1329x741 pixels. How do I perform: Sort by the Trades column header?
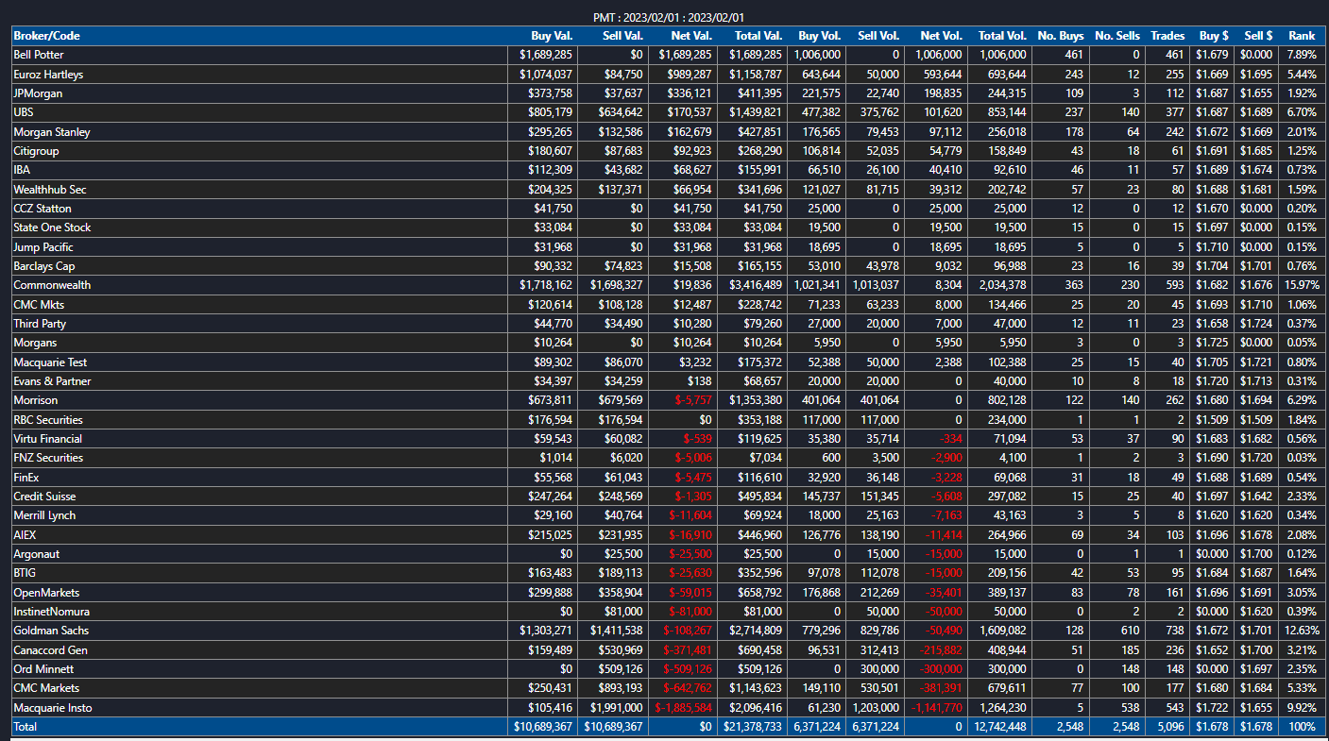click(x=1167, y=36)
